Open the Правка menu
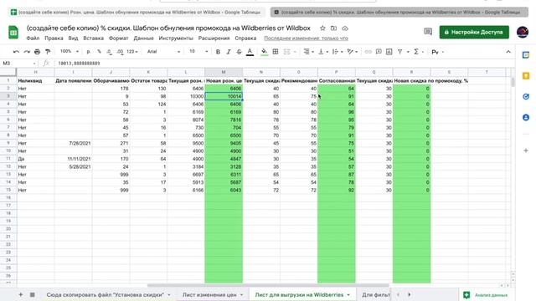Image resolution: width=536 pixels, height=301 pixels. [54, 38]
